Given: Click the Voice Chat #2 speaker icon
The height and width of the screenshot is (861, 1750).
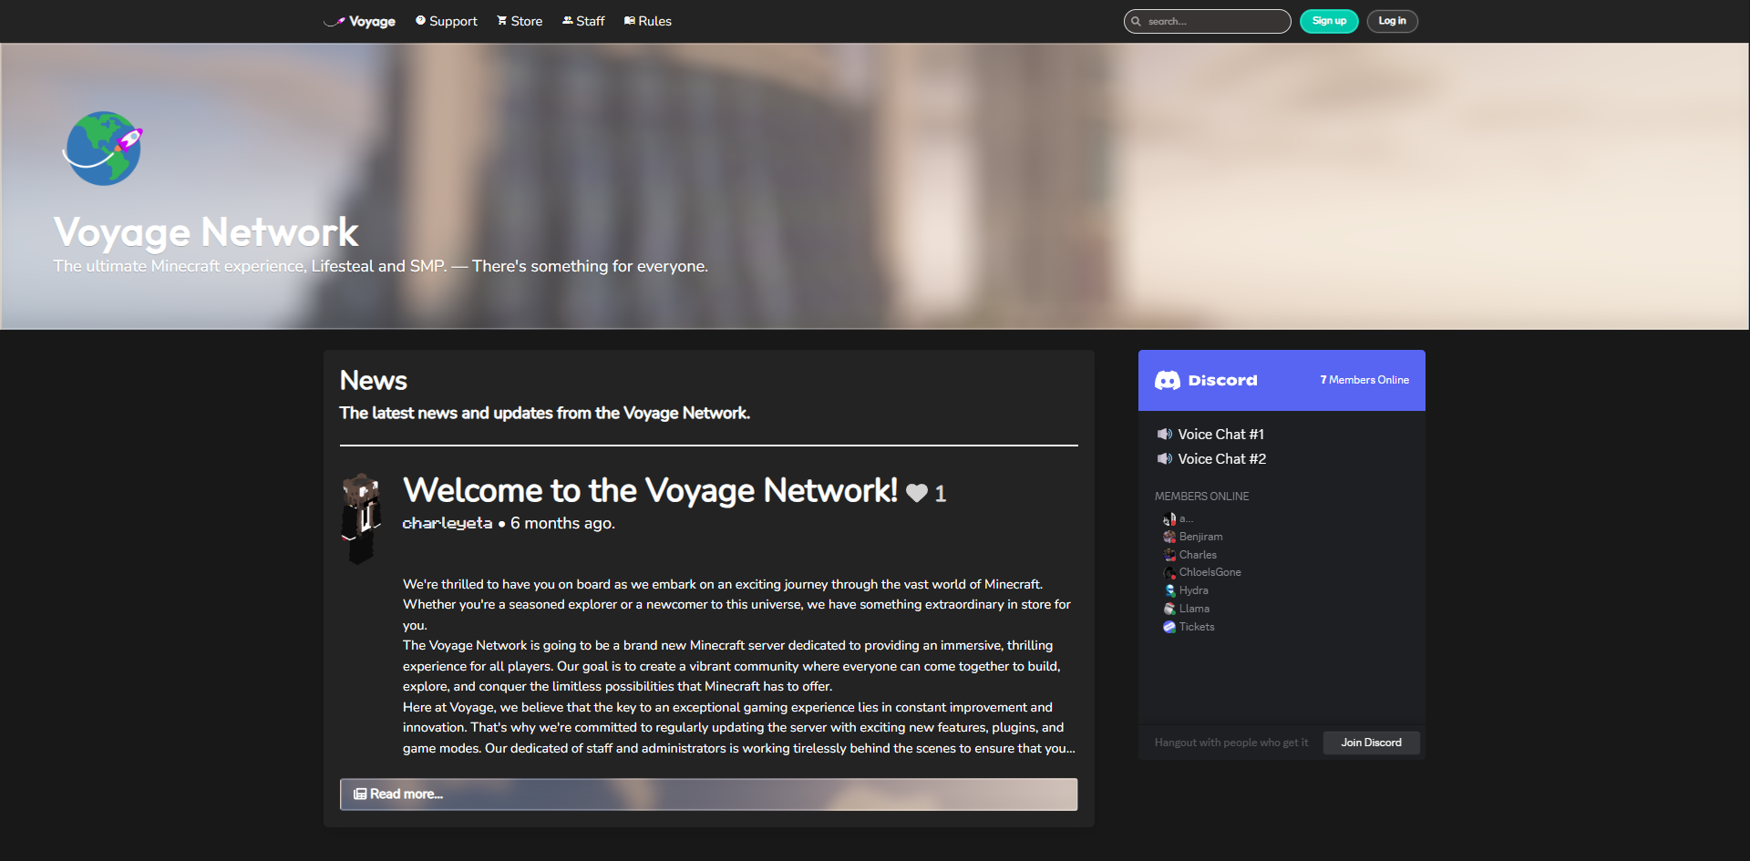Looking at the screenshot, I should (x=1164, y=458).
